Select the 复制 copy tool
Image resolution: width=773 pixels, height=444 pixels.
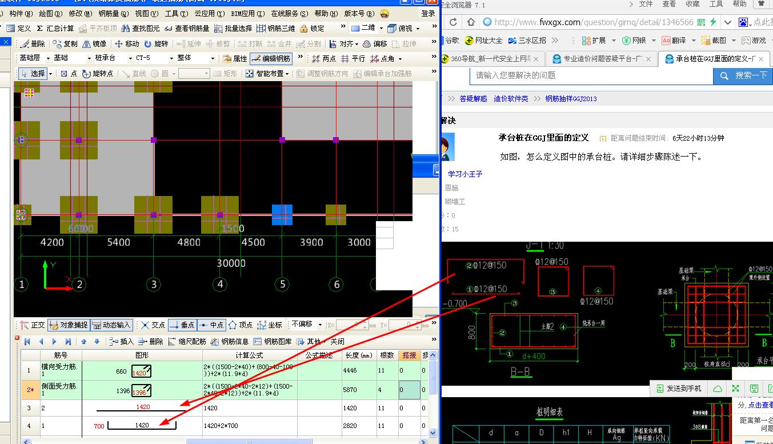click(x=65, y=43)
